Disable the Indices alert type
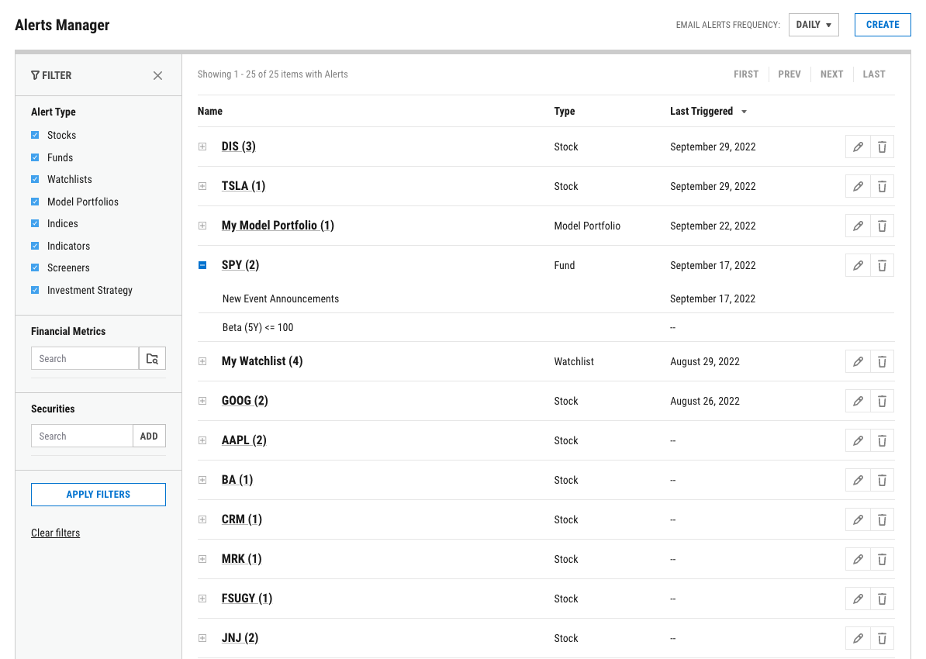This screenshot has height=659, width=926. click(35, 224)
